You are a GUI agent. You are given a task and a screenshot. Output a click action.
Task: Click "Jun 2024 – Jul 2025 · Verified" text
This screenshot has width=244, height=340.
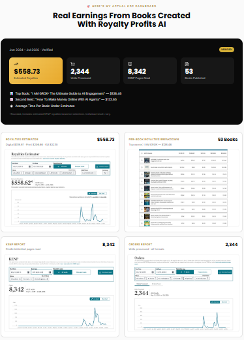coord(31,50)
